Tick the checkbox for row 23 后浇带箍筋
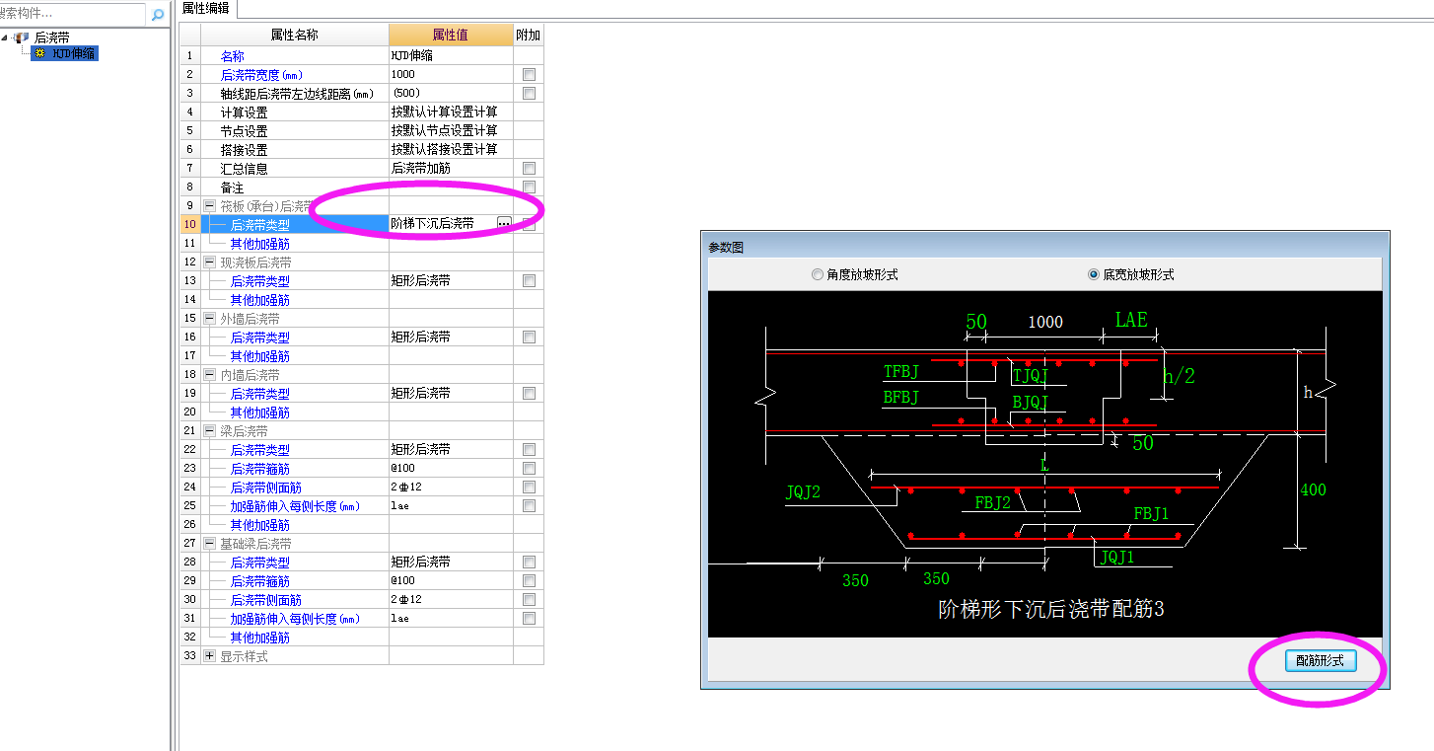This screenshot has width=1434, height=751. 530,468
